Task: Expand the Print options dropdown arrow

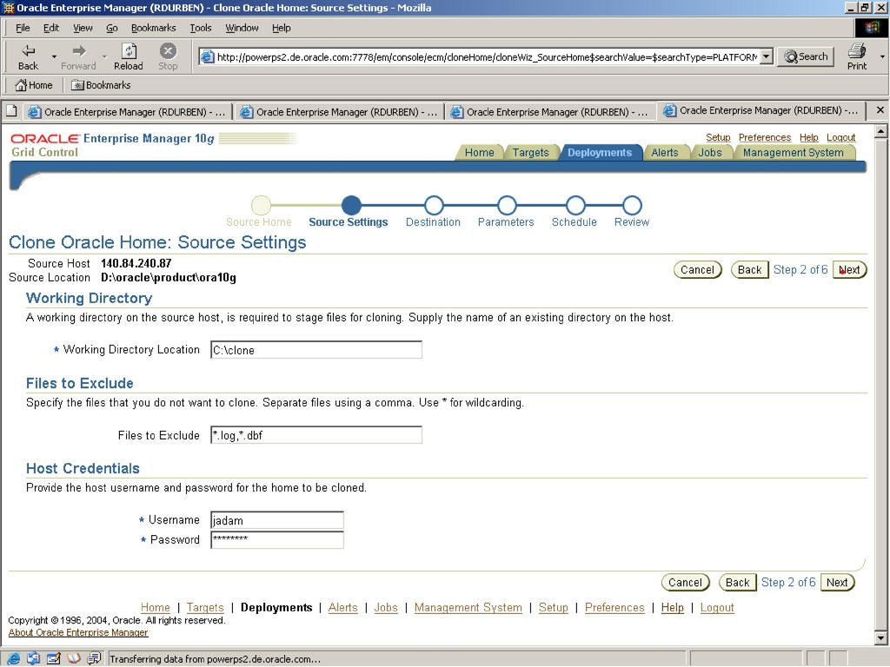Action: 881,56
